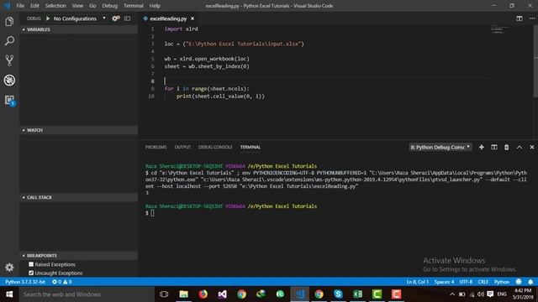Open the Selection menu
Image resolution: width=538 pixels, height=302 pixels.
[x=55, y=6]
